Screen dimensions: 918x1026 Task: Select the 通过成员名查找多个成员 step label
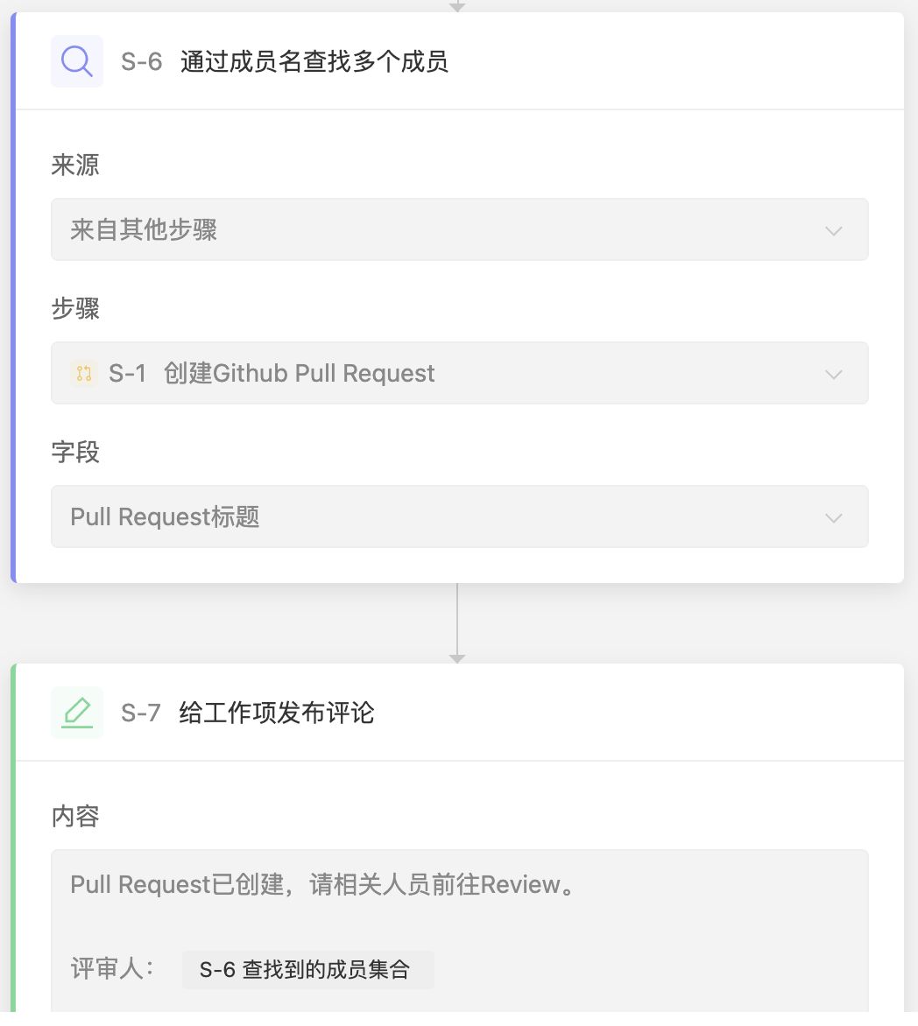(315, 61)
